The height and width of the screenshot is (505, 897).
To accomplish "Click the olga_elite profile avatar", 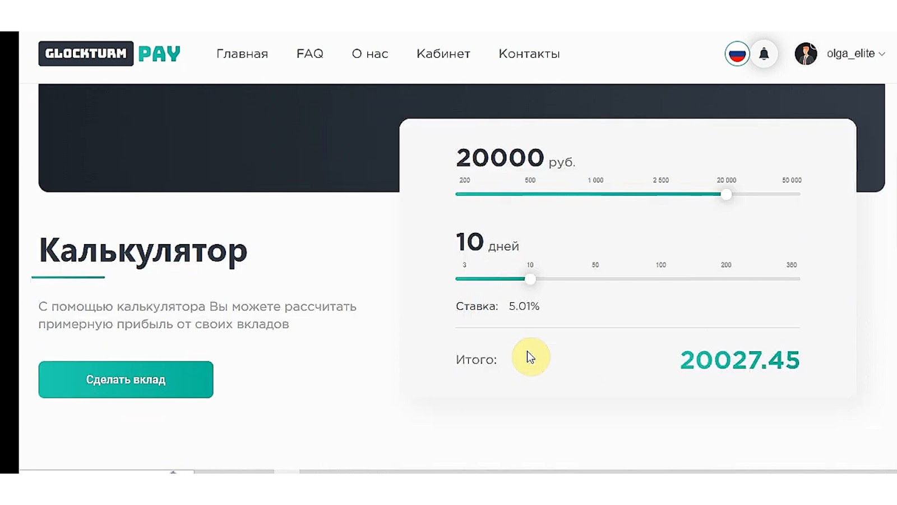I will 806,54.
